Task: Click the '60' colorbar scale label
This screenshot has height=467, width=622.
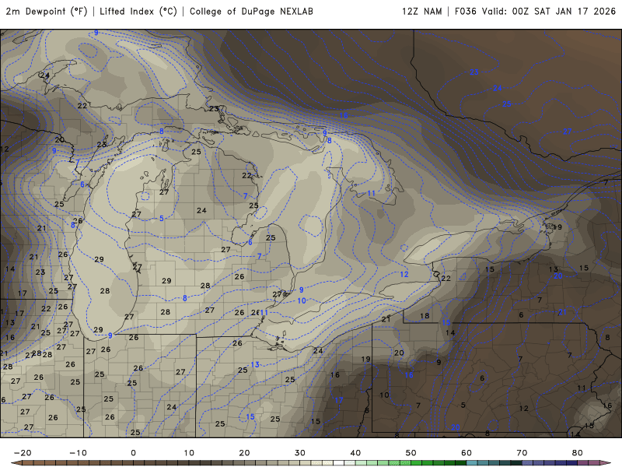Action: [x=466, y=453]
